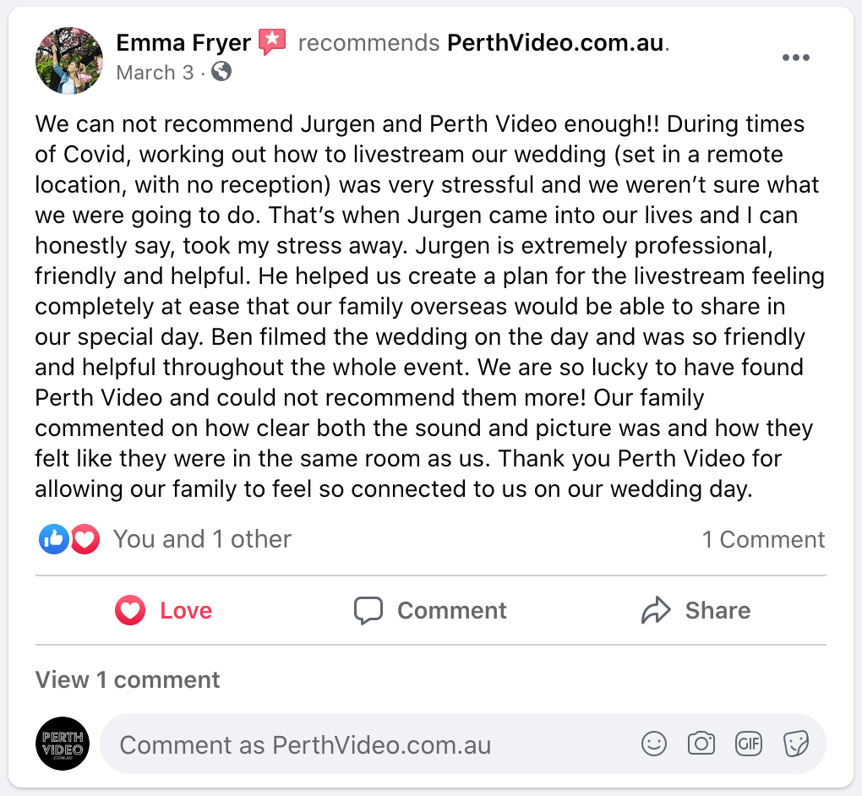Visit the PerthVideo.com.au page link
This screenshot has width=862, height=796.
tap(556, 42)
